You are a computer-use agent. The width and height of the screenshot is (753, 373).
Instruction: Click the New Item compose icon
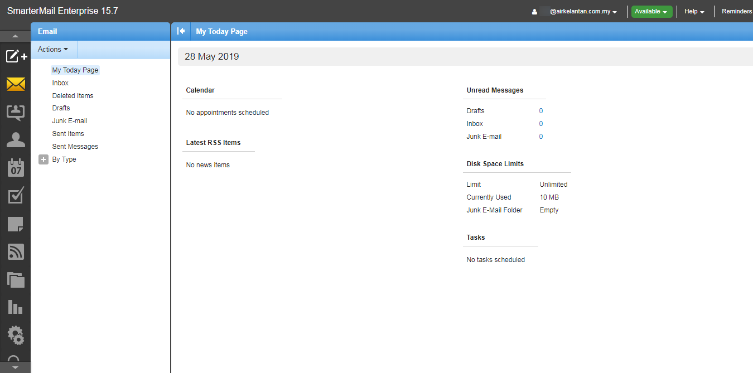tap(16, 56)
